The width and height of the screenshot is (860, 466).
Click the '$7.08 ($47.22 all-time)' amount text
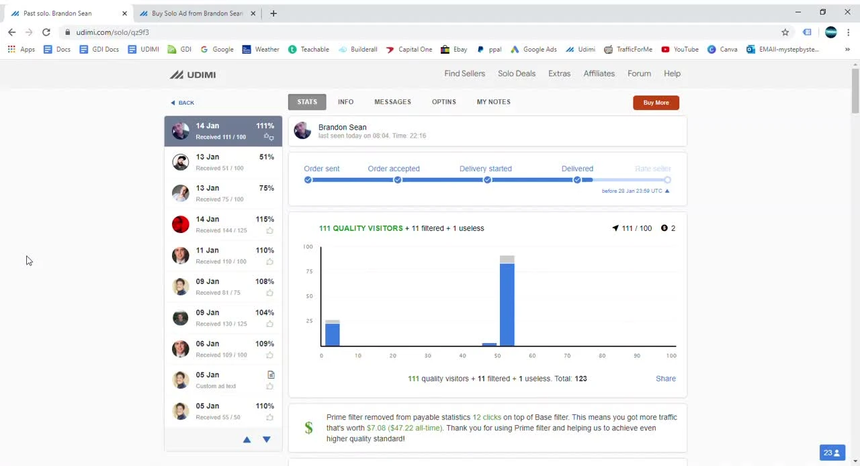click(x=404, y=428)
